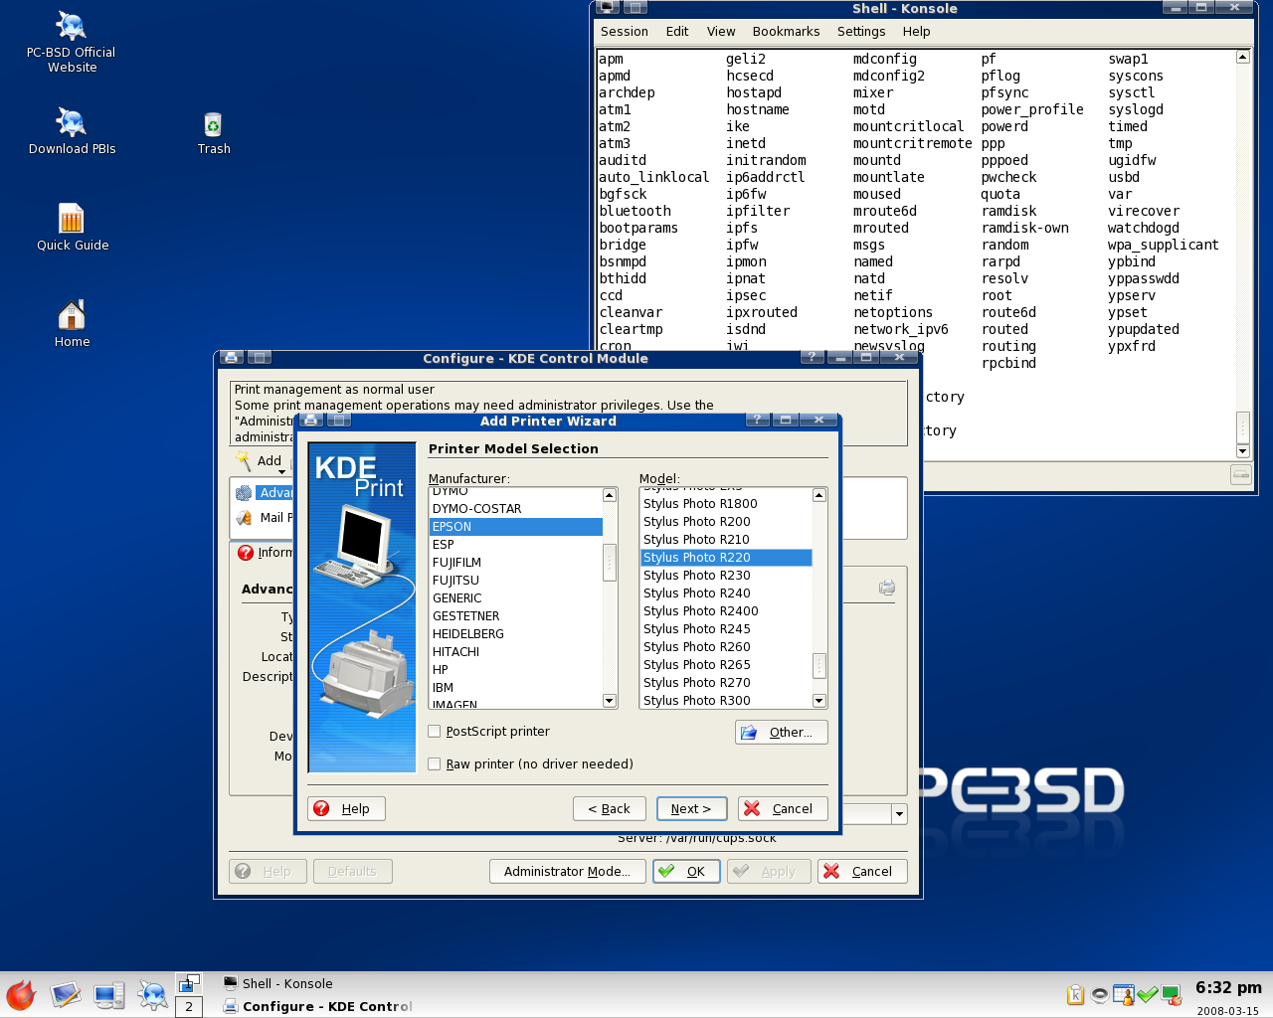Click the printer icon in Configure window

(887, 588)
